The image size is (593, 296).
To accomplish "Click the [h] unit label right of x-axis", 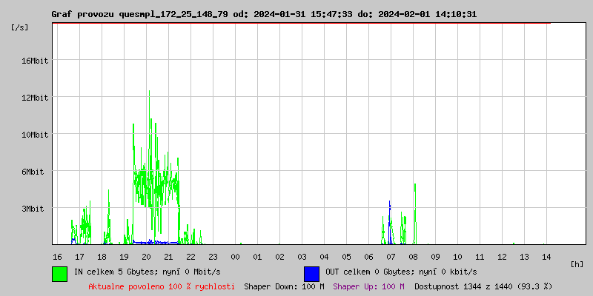I will pos(577,264).
